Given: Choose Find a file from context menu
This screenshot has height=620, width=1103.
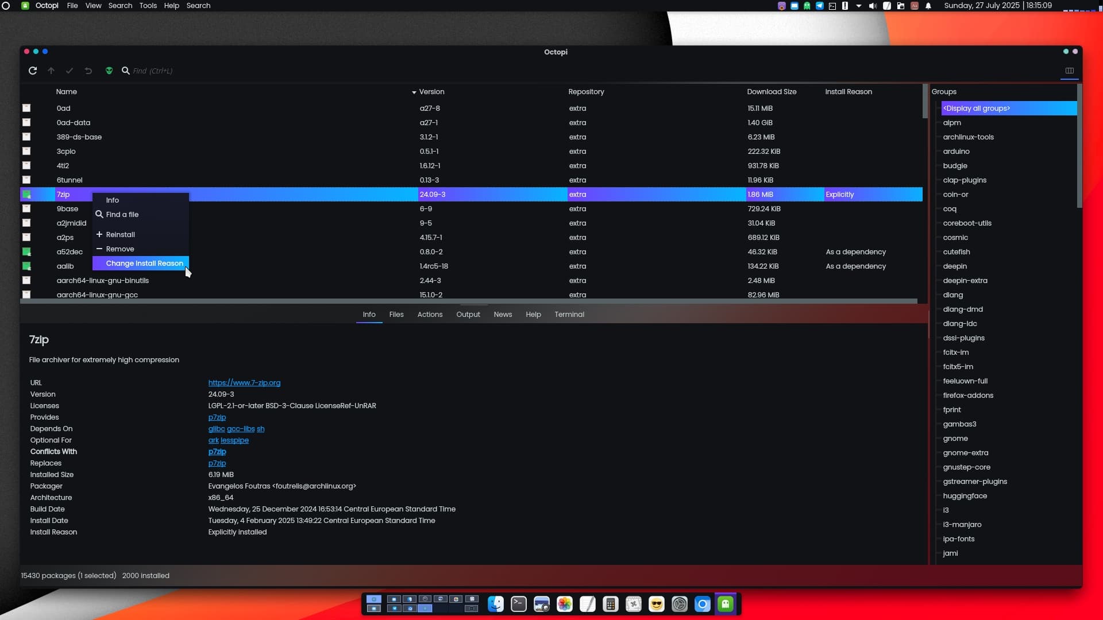Looking at the screenshot, I should 141,215.
